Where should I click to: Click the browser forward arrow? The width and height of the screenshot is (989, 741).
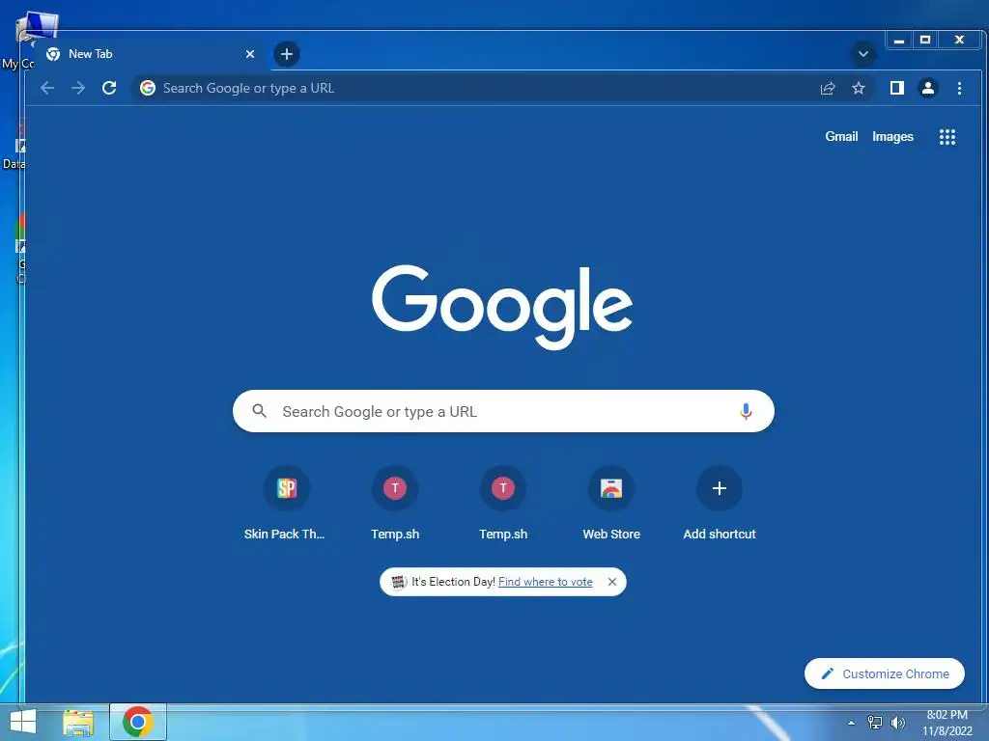pyautogui.click(x=78, y=88)
